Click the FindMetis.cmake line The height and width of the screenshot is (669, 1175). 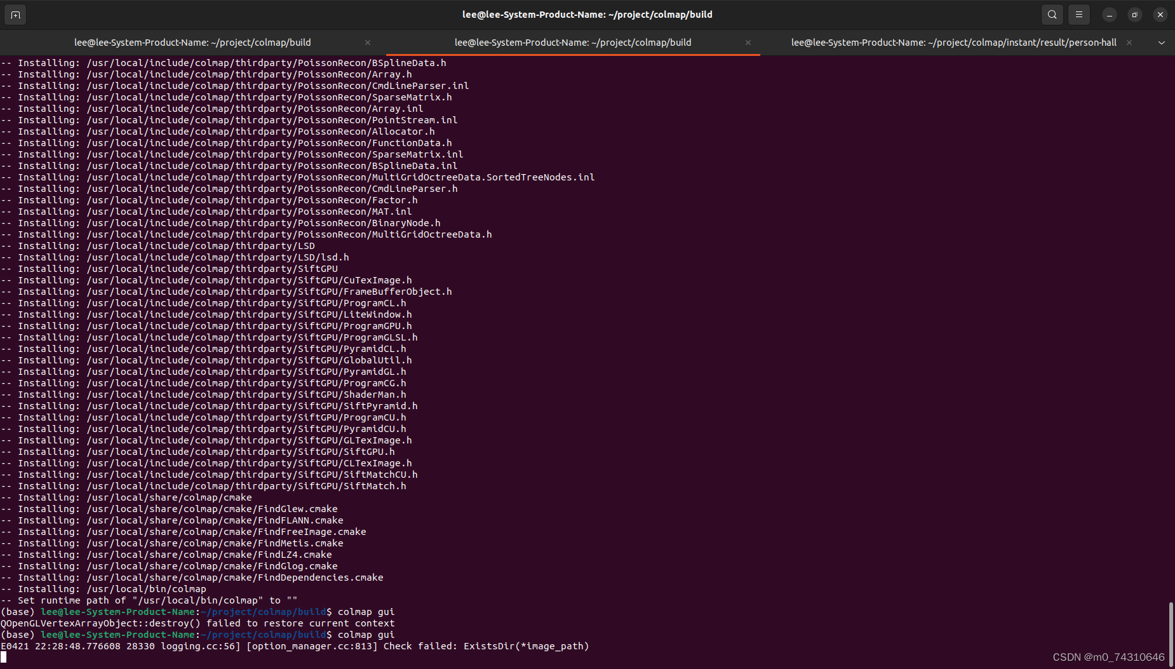pyautogui.click(x=172, y=543)
